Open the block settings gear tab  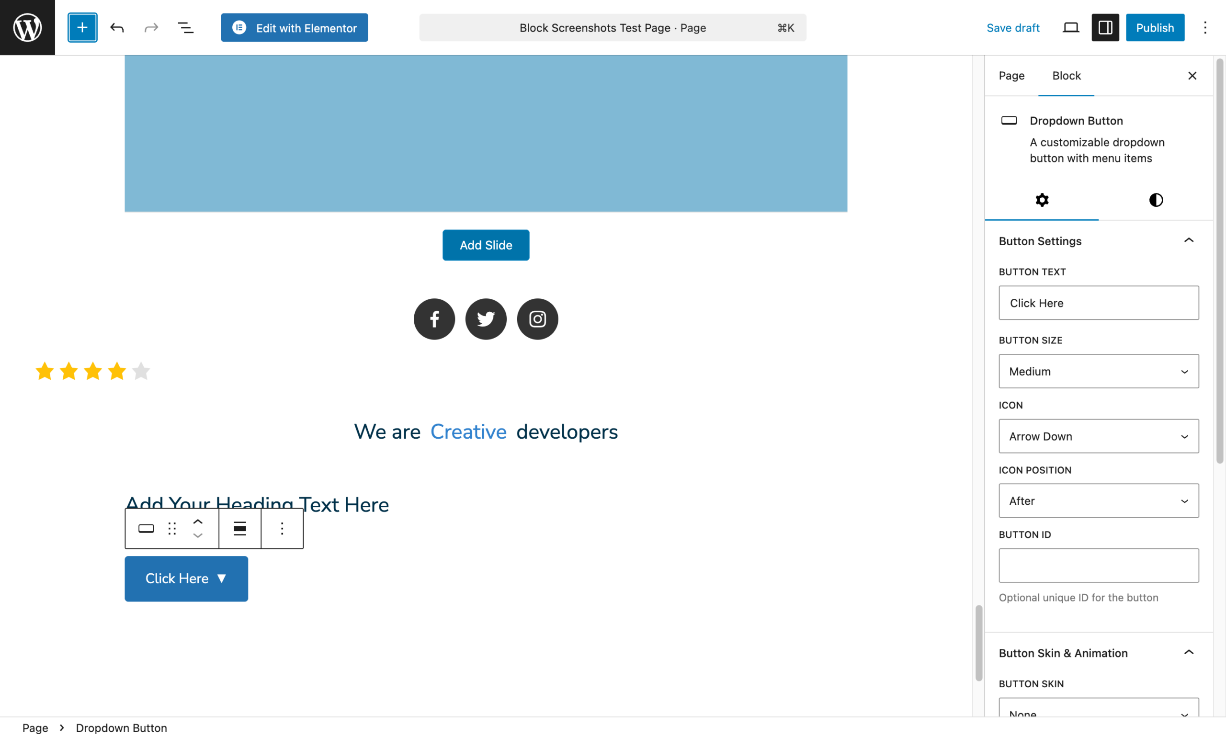(1042, 200)
